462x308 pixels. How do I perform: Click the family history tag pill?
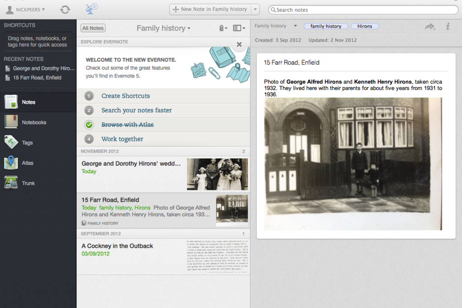[326, 26]
